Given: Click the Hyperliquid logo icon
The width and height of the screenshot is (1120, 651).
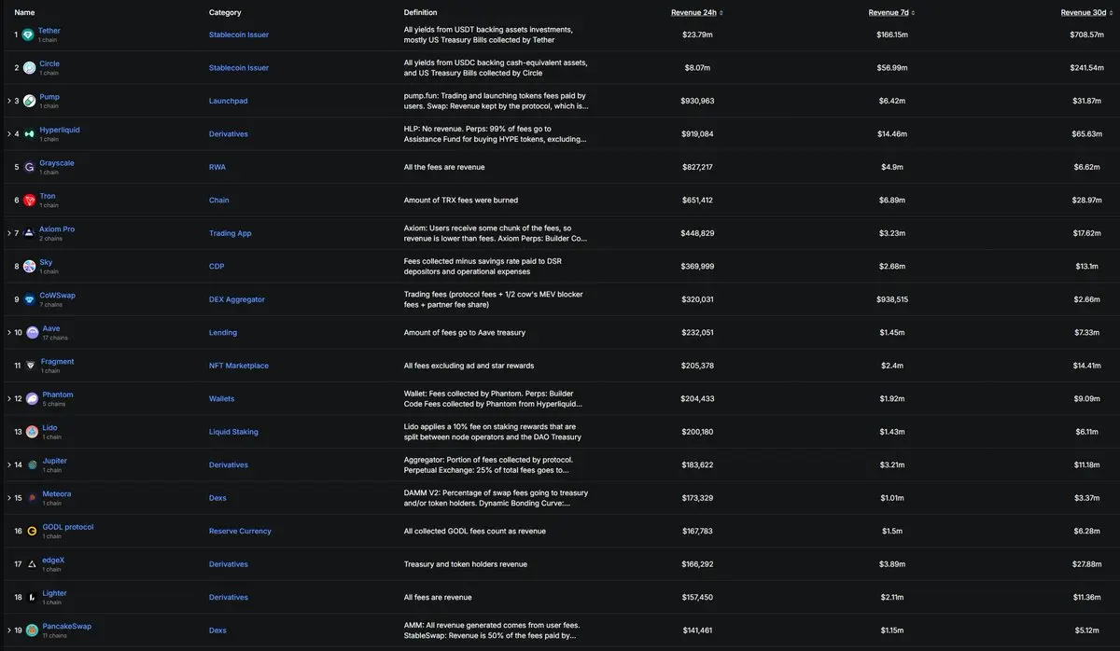Looking at the screenshot, I should [x=30, y=134].
